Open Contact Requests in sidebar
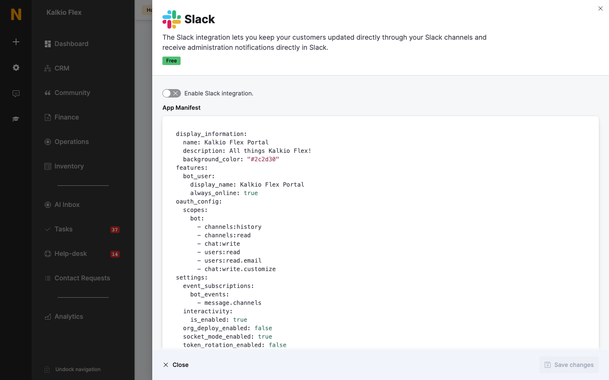 coord(83,278)
